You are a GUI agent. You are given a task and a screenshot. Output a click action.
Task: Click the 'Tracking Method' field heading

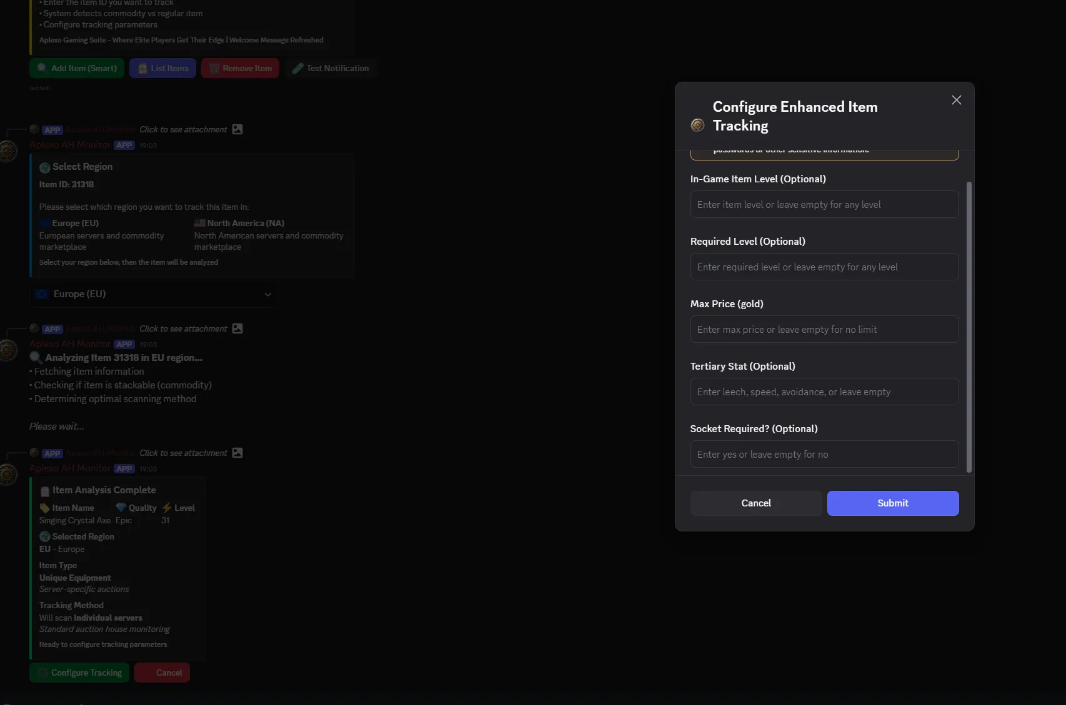pos(71,605)
